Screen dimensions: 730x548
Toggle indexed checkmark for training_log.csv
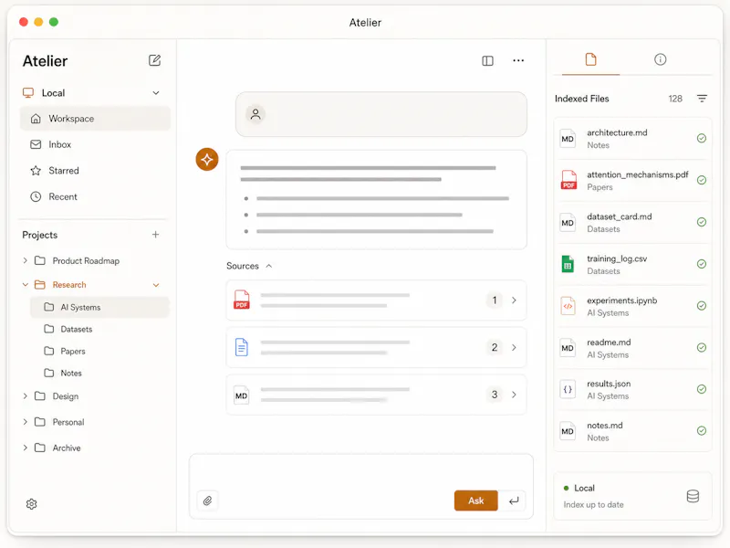(702, 264)
